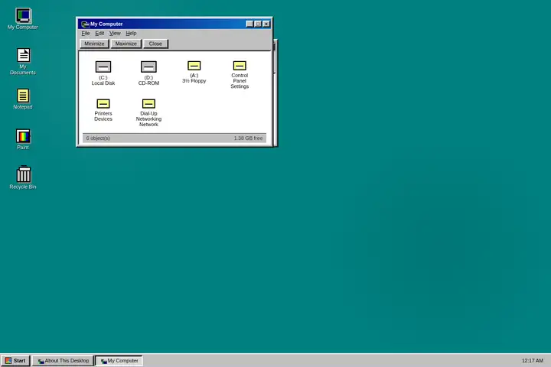Click the "1.38 GB free" status text

coord(249,138)
